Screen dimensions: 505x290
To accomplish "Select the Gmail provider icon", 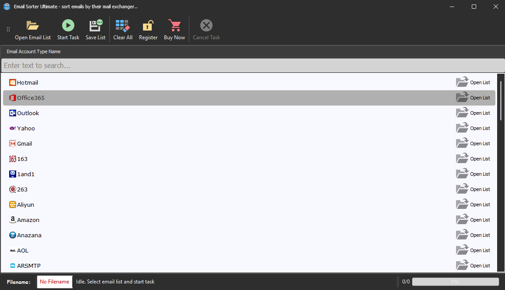I will 13,143.
